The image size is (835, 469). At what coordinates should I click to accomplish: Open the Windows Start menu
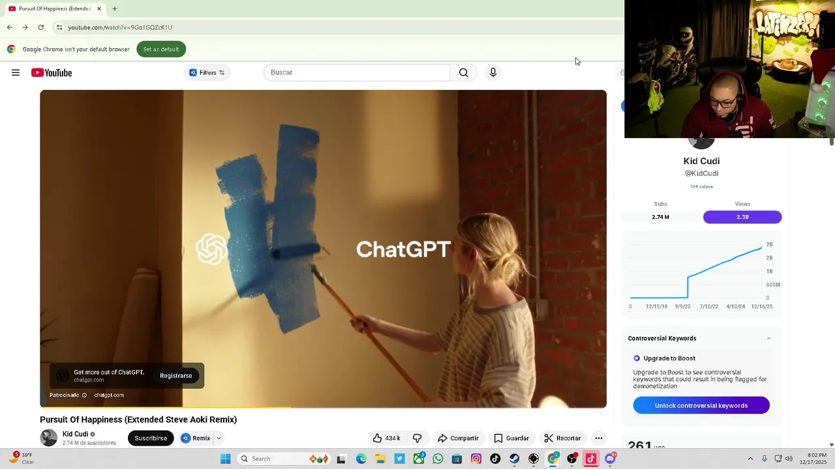click(225, 459)
